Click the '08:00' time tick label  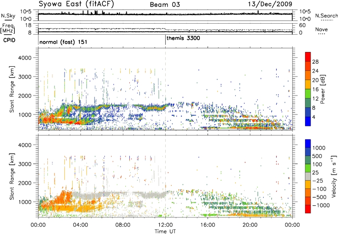[x=123, y=225]
